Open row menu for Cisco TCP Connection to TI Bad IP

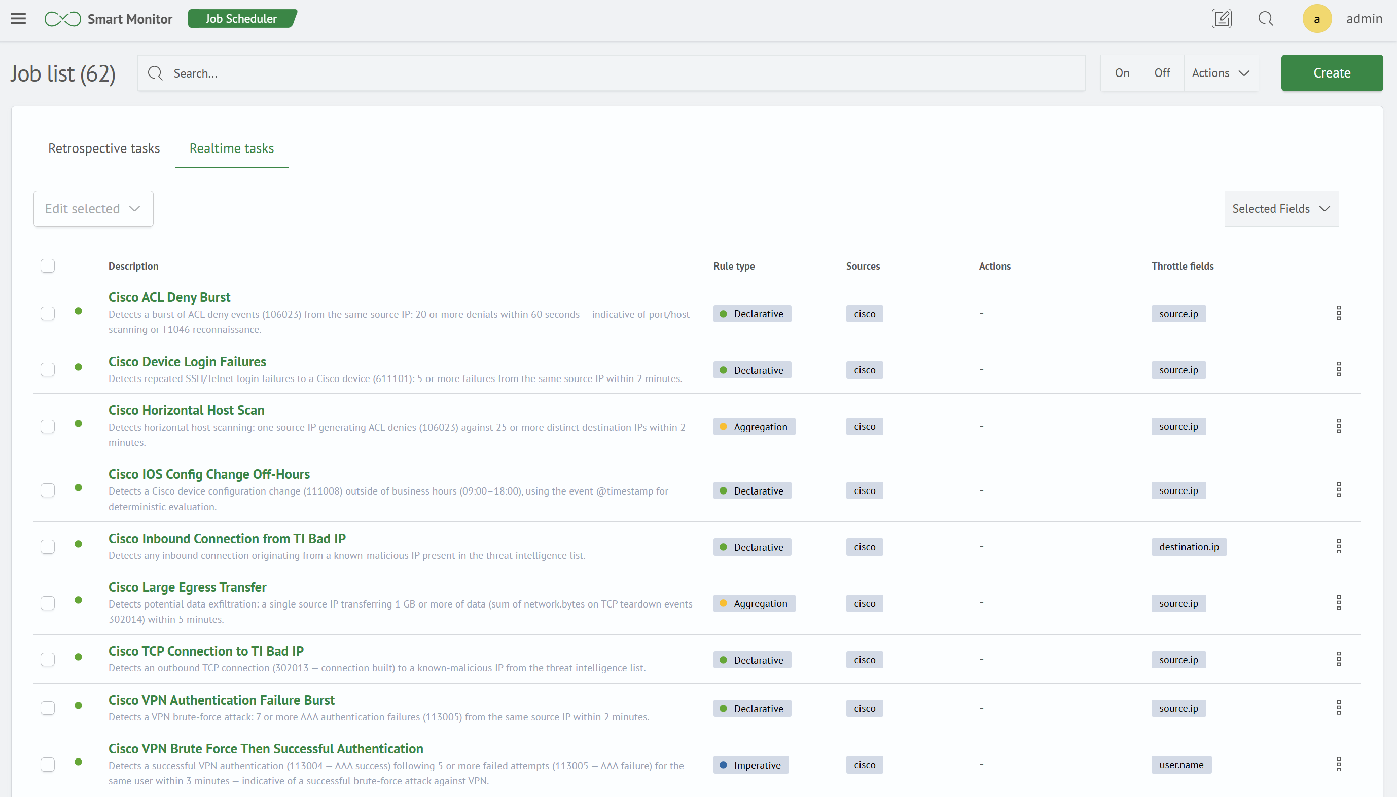1338,659
